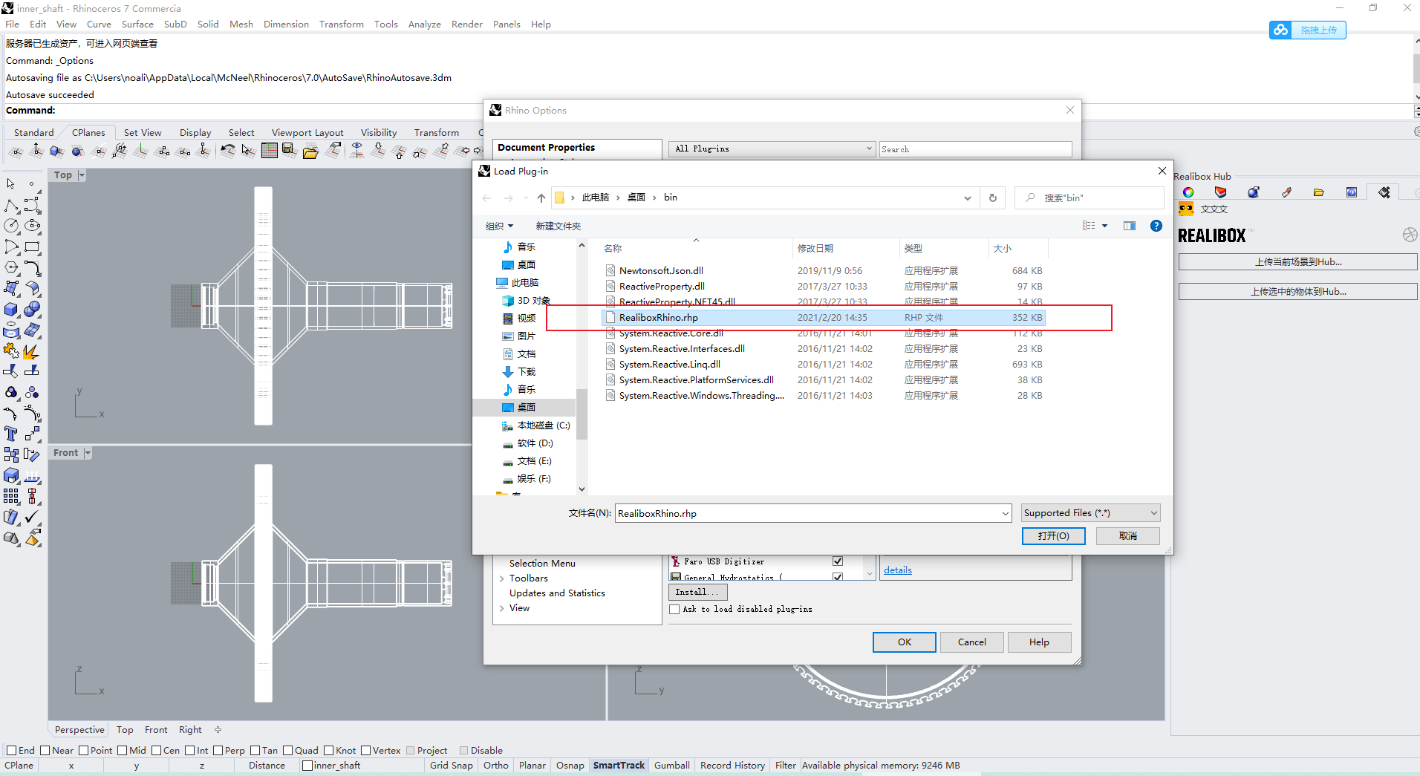Image resolution: width=1420 pixels, height=776 pixels.
Task: Switch to the Viewport Layout toolbar tab
Action: click(x=307, y=132)
